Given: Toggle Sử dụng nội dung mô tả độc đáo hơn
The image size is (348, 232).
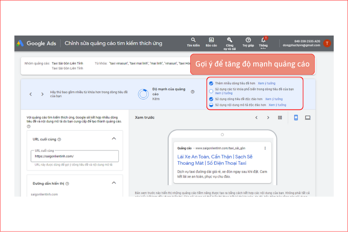Looking at the screenshot, I should pos(211,105).
